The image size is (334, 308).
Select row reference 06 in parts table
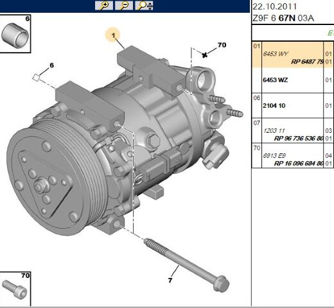(256, 98)
